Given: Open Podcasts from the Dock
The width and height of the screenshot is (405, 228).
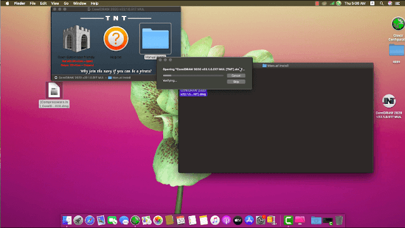Looking at the screenshot, I should 226,220.
